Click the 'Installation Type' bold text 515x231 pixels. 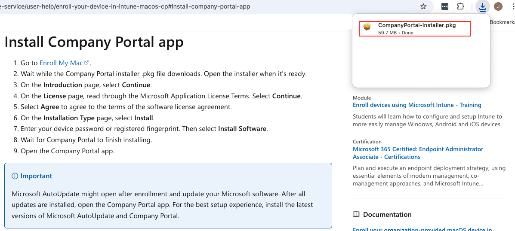(69, 118)
